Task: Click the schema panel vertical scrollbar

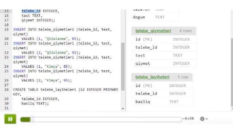Action: 232,72
